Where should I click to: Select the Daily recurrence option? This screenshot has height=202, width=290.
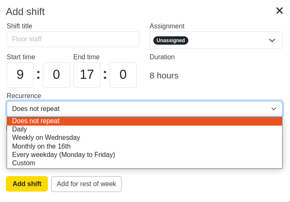20,129
